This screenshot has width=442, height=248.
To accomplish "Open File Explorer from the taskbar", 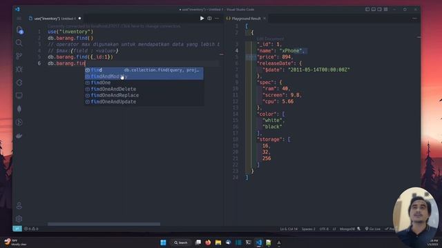I will (218, 242).
